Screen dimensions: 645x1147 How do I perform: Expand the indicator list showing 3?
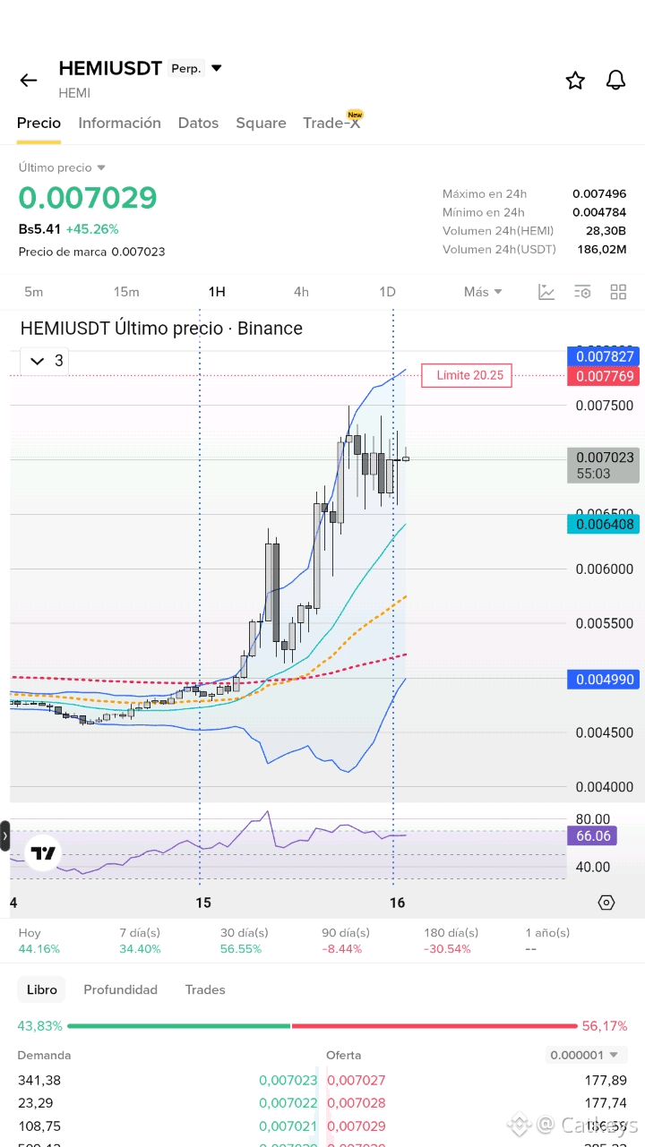(x=45, y=361)
